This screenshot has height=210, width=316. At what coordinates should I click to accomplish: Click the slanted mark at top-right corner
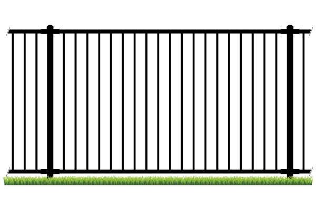(x=311, y=31)
